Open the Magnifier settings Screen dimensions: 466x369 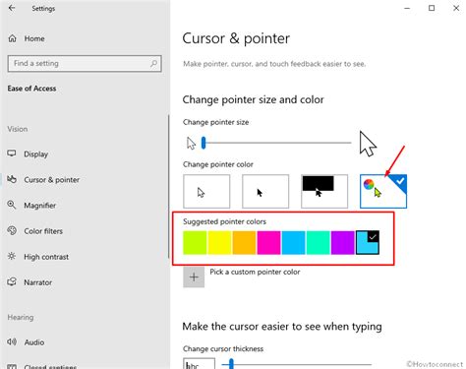(39, 206)
